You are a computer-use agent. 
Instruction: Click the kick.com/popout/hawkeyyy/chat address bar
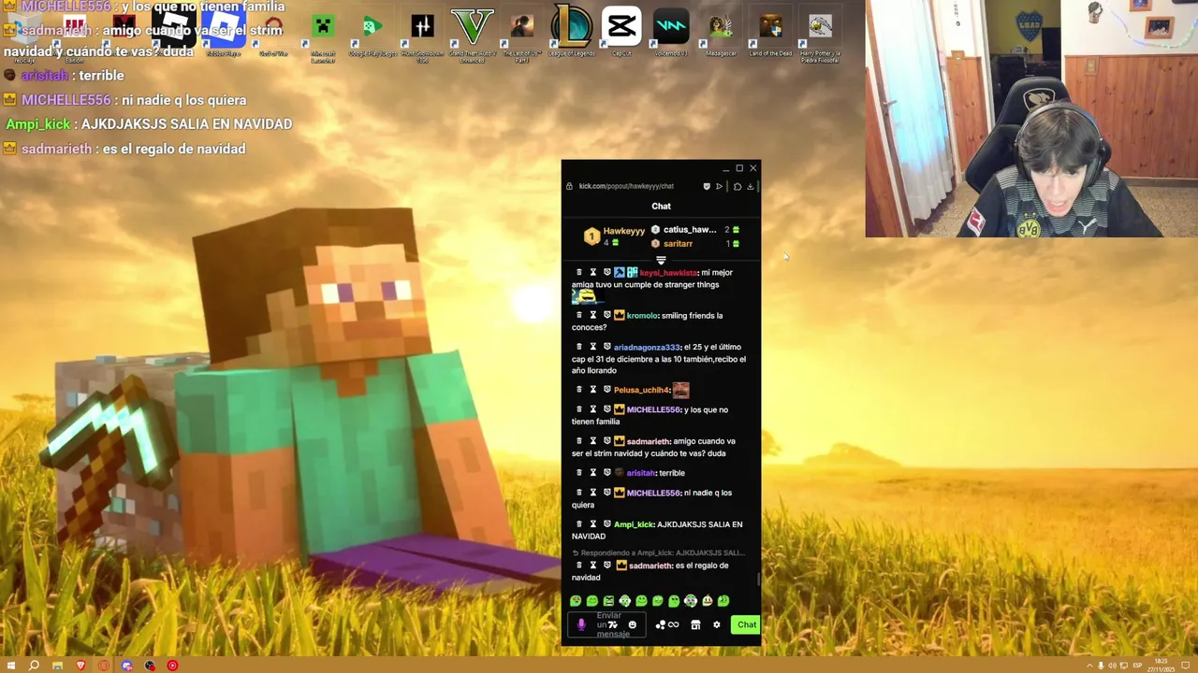(626, 186)
